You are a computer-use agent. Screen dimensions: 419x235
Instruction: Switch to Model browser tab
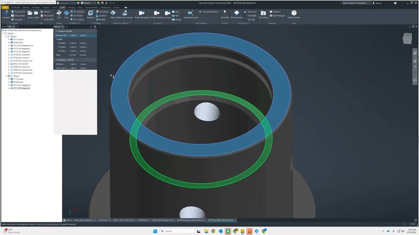click(4, 27)
